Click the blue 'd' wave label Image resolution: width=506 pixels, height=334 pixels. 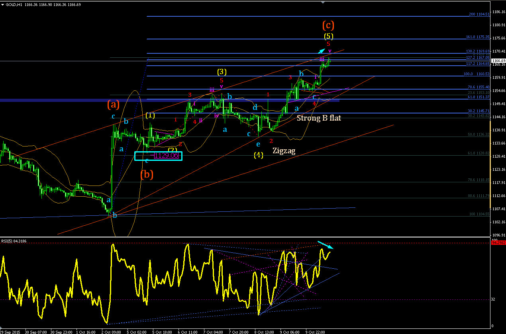click(x=255, y=107)
